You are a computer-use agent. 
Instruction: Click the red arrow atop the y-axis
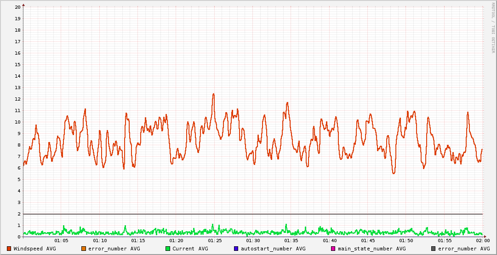tap(23, 5)
